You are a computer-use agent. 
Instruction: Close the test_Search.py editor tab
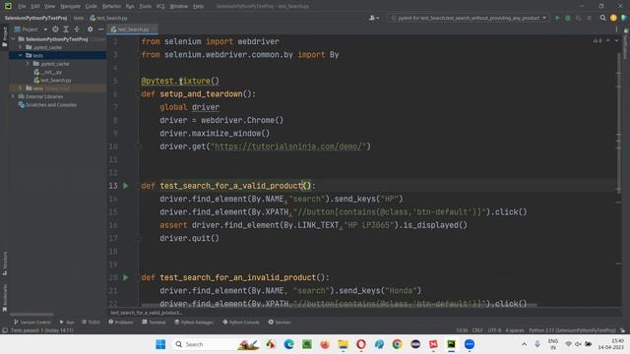[154, 29]
